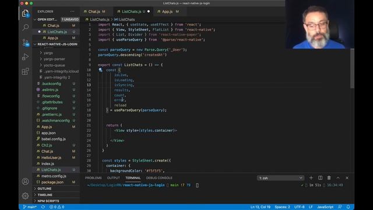Open the Run and Debug view

pos(25,57)
